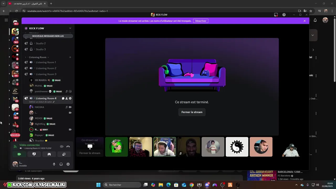Click Définir un statut de salon
This screenshot has height=189, width=336.
[x=42, y=102]
